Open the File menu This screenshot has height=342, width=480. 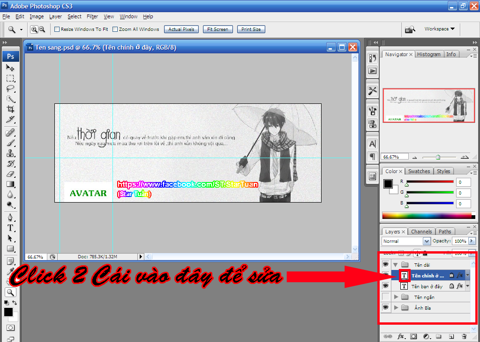[6, 16]
